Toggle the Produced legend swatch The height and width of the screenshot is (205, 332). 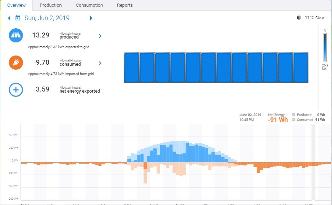[293, 115]
